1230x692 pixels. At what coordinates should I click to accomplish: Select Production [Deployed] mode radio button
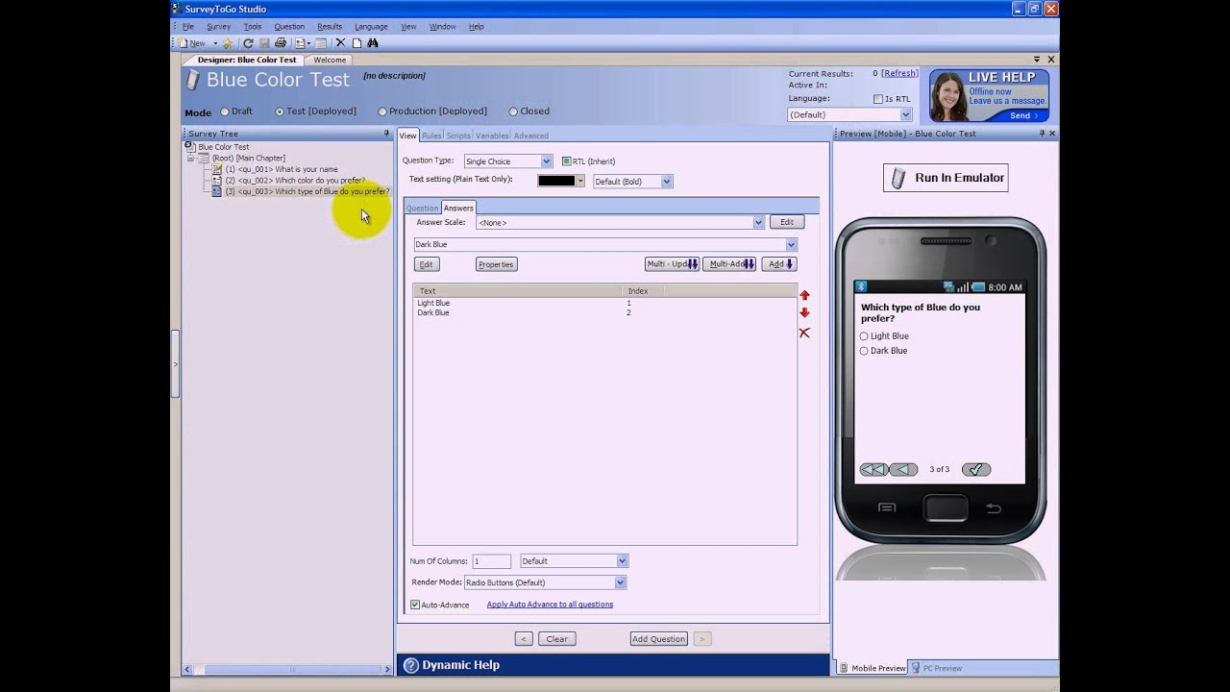[382, 111]
